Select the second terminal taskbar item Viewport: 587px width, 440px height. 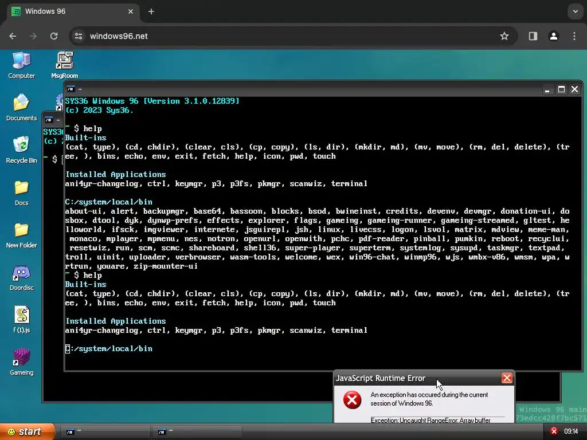[198, 432]
